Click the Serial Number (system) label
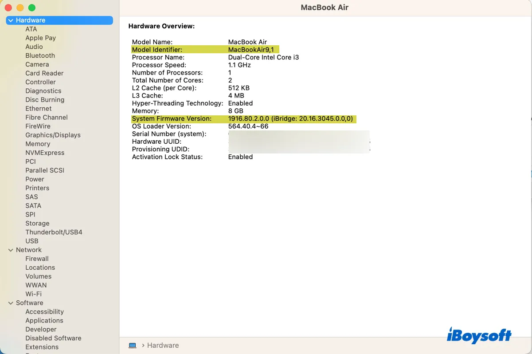This screenshot has height=354, width=532. click(x=169, y=134)
